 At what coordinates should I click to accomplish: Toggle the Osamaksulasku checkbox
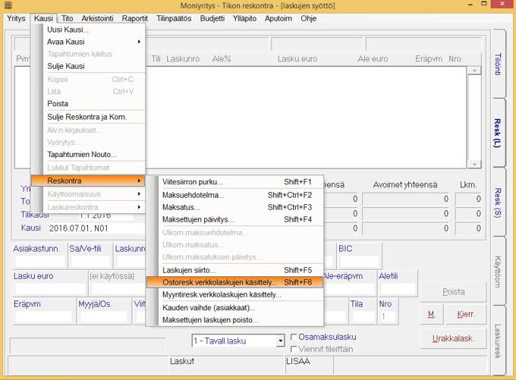294,337
